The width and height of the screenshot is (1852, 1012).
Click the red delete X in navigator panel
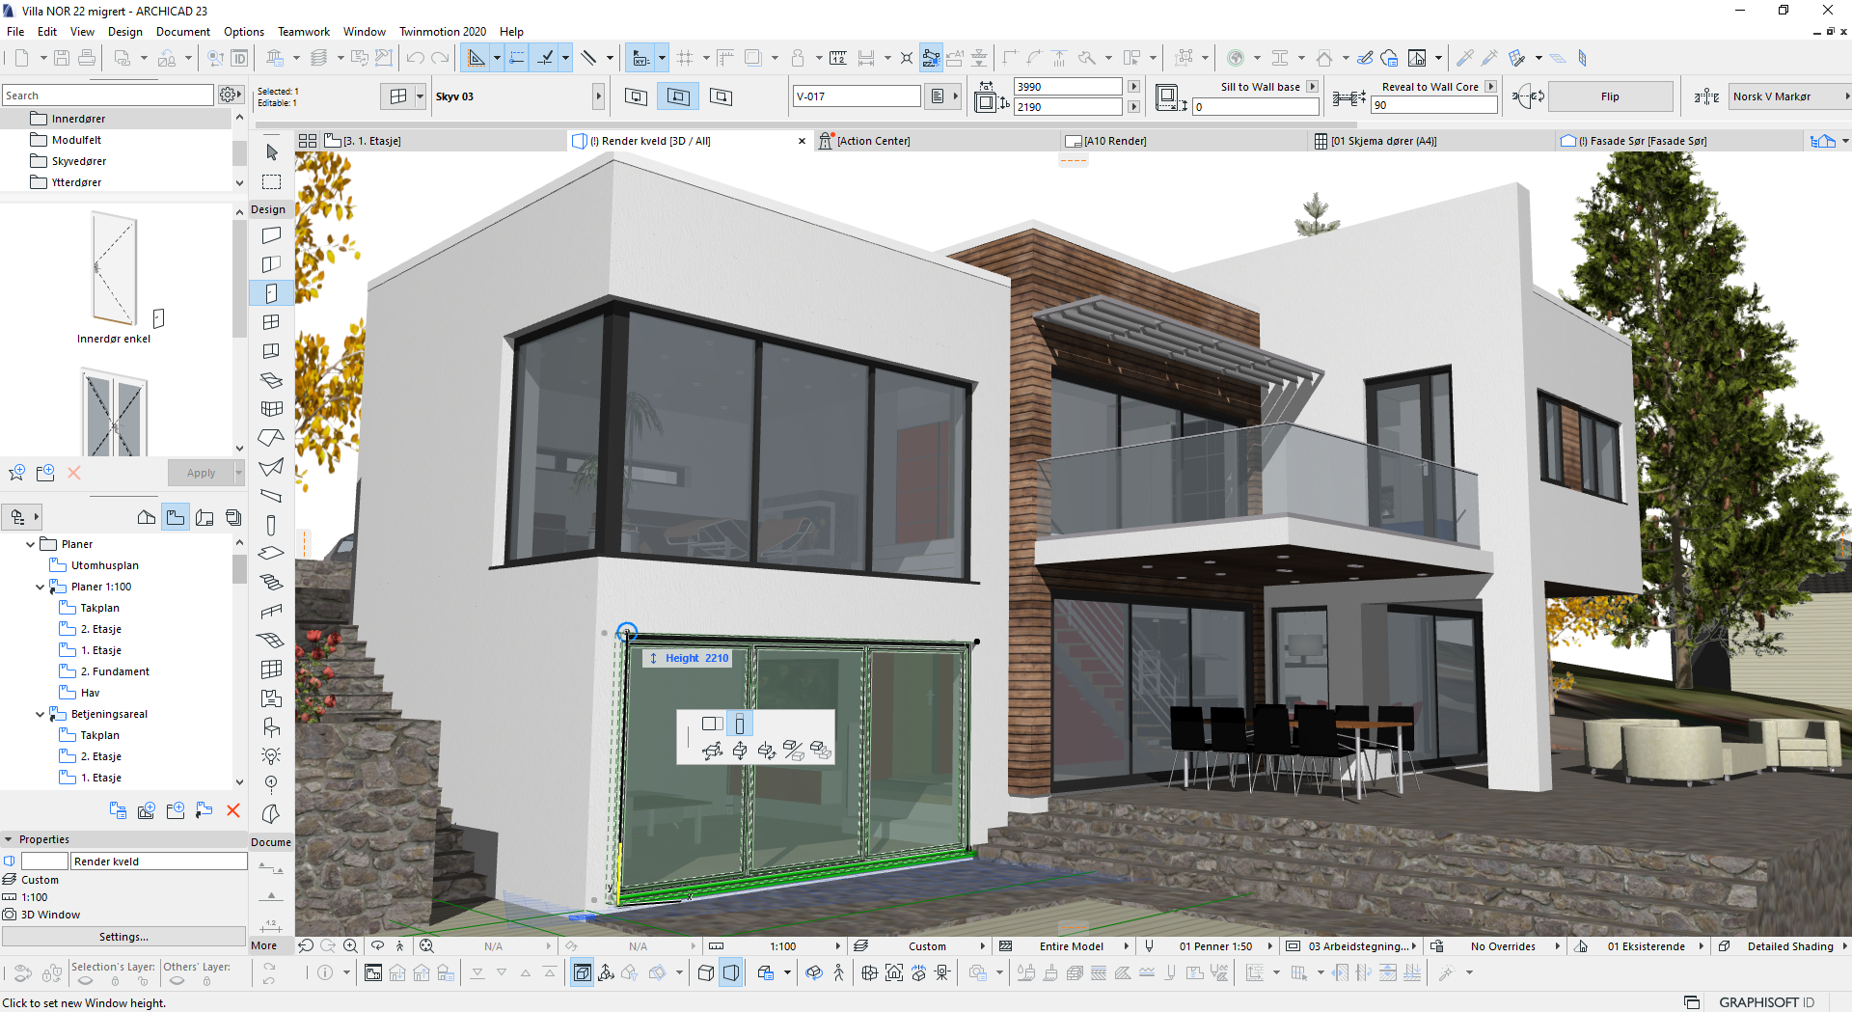point(233,810)
